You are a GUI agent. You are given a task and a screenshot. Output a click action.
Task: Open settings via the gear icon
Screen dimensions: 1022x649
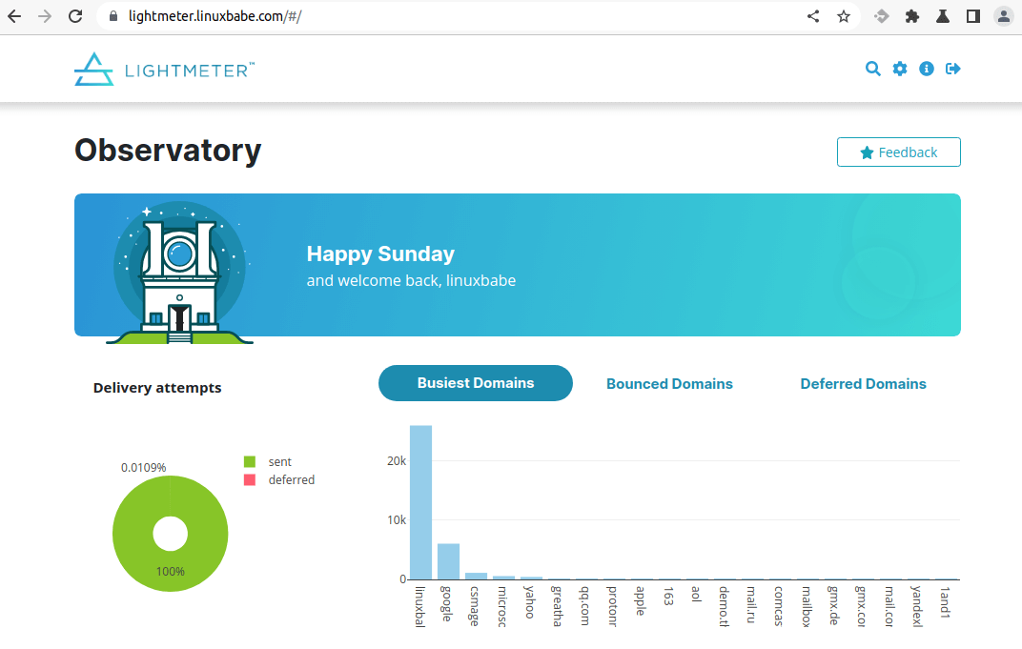pyautogui.click(x=900, y=69)
